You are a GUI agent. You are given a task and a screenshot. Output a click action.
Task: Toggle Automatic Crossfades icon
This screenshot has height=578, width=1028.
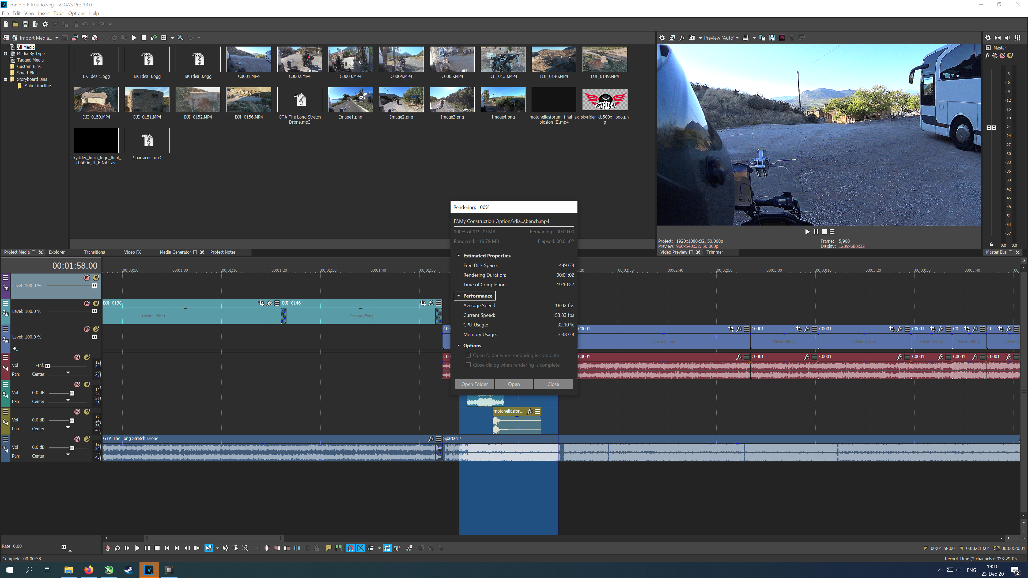(x=361, y=548)
